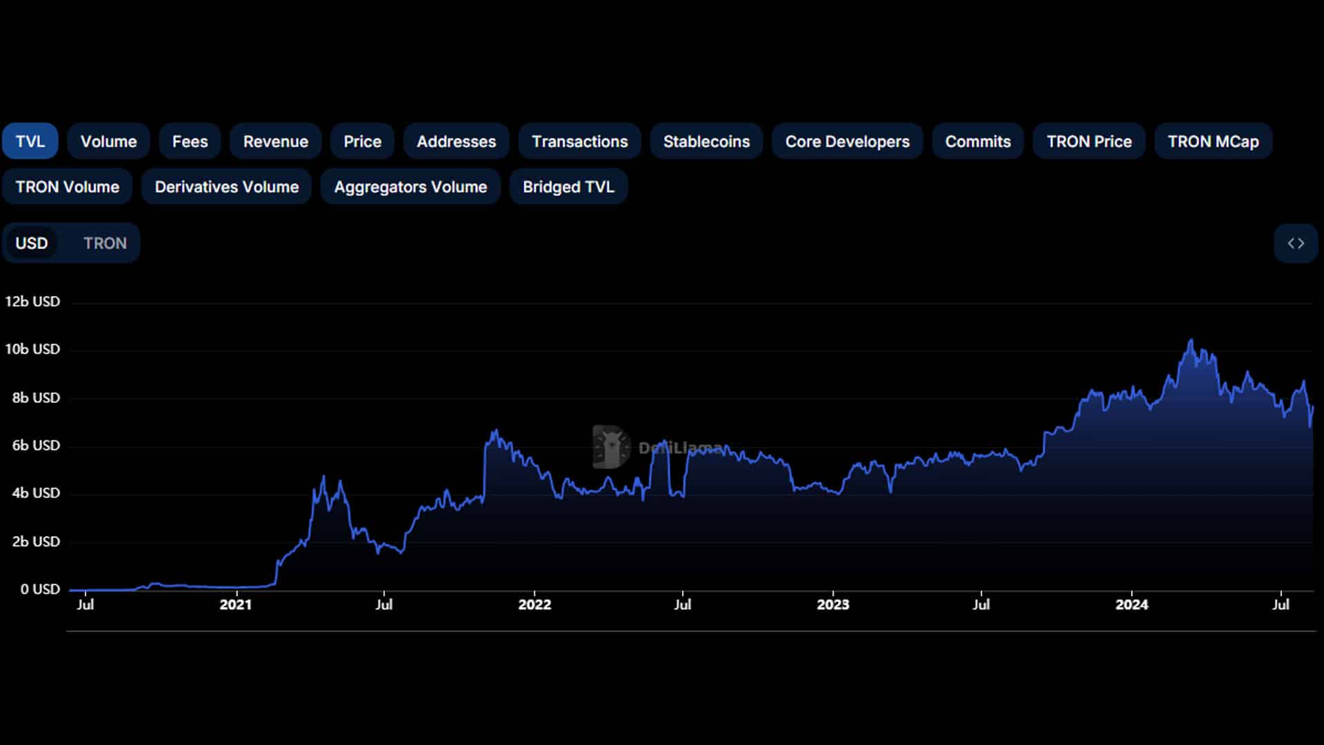Toggle the Transactions metric
This screenshot has width=1324, height=745.
point(580,141)
